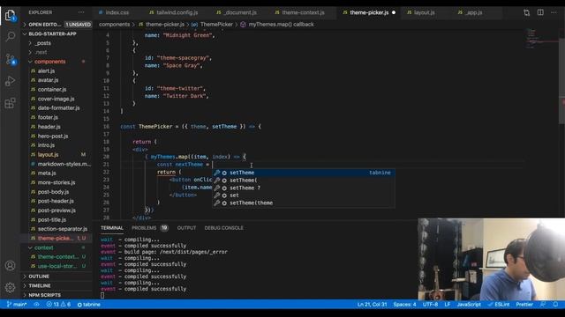Choose the 'setTheme(' suggestion
The height and width of the screenshot is (317, 565).
point(304,181)
